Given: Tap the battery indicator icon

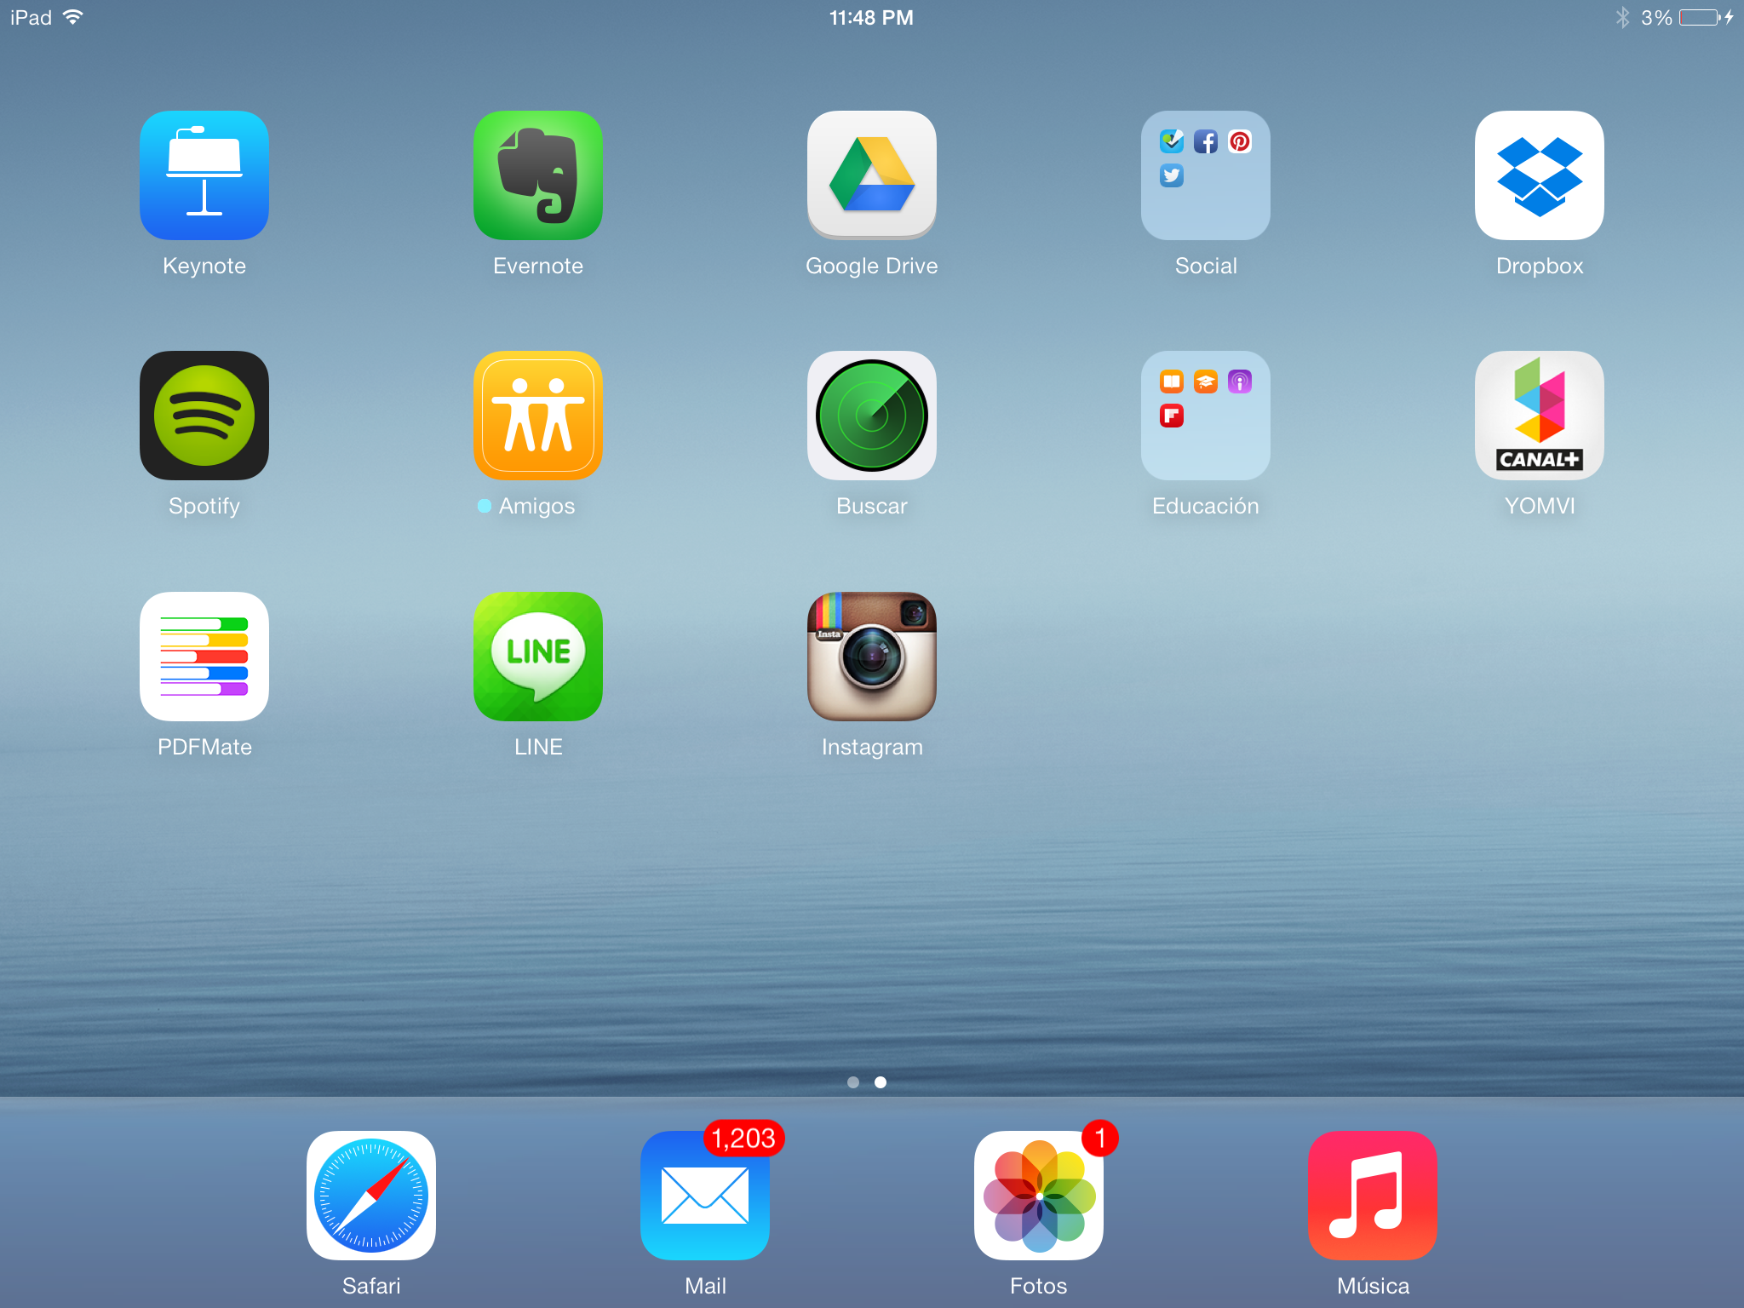Looking at the screenshot, I should (1701, 17).
